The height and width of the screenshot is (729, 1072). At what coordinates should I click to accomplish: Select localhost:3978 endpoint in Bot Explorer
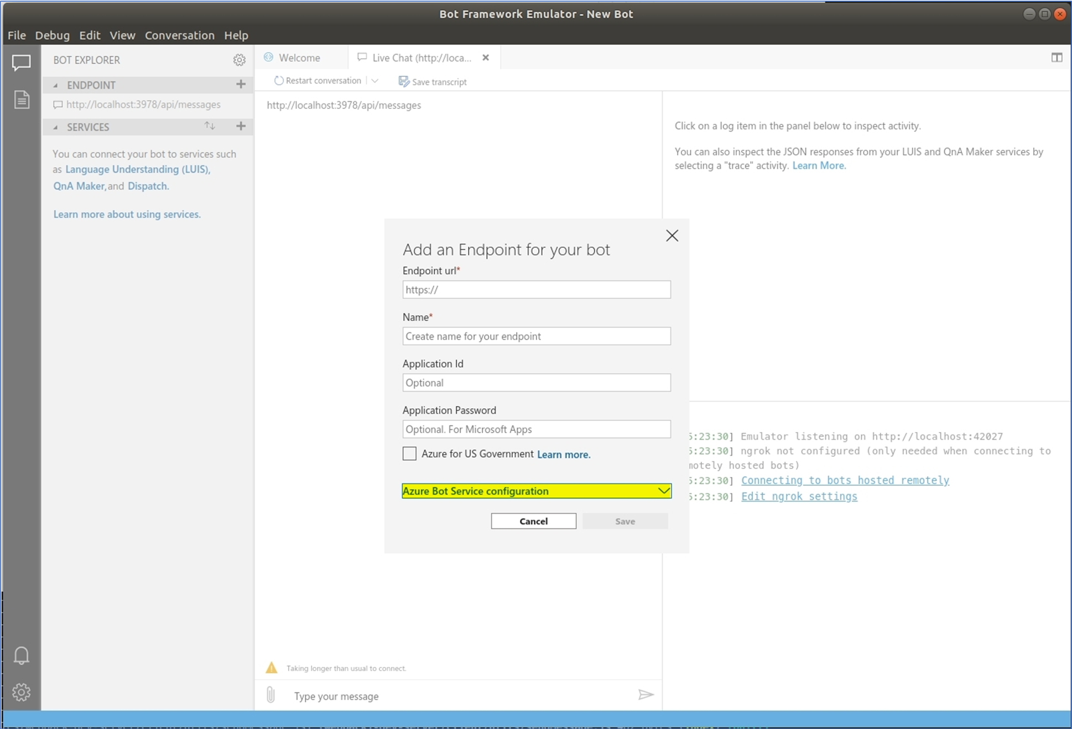coord(143,105)
